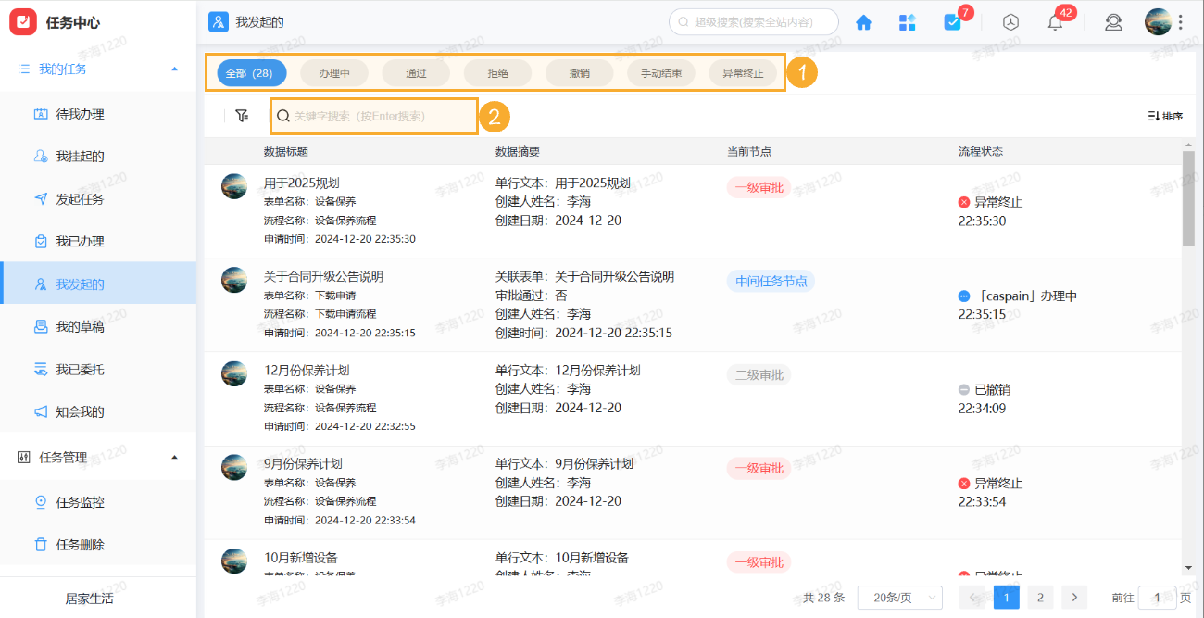Select the 异常终止 status filter
This screenshot has width=1204, height=618.
pos(744,72)
